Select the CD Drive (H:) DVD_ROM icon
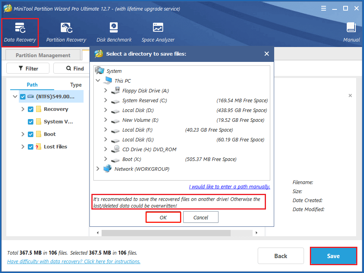This screenshot has width=364, height=273. pyautogui.click(x=115, y=149)
